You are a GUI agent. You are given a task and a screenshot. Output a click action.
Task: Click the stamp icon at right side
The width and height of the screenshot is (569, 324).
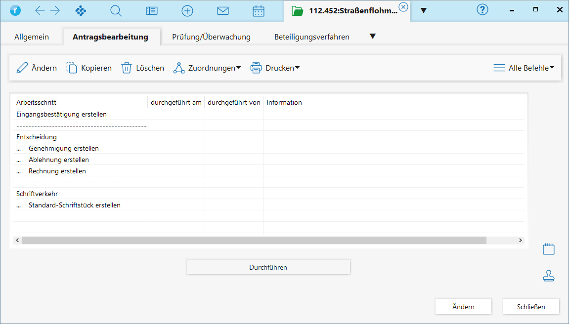pos(548,276)
